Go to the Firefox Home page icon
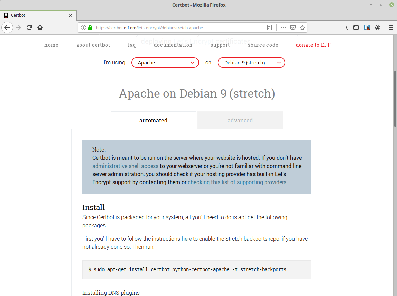 pyautogui.click(x=40, y=28)
